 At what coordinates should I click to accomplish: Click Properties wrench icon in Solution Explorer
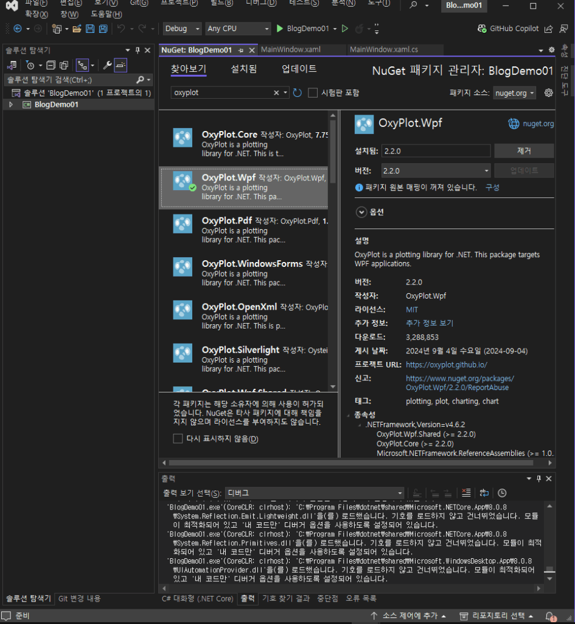(107, 65)
